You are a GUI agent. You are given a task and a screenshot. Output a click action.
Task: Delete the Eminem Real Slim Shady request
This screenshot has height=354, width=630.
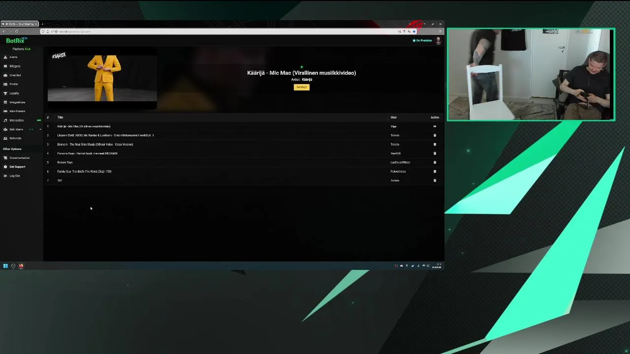(x=435, y=145)
